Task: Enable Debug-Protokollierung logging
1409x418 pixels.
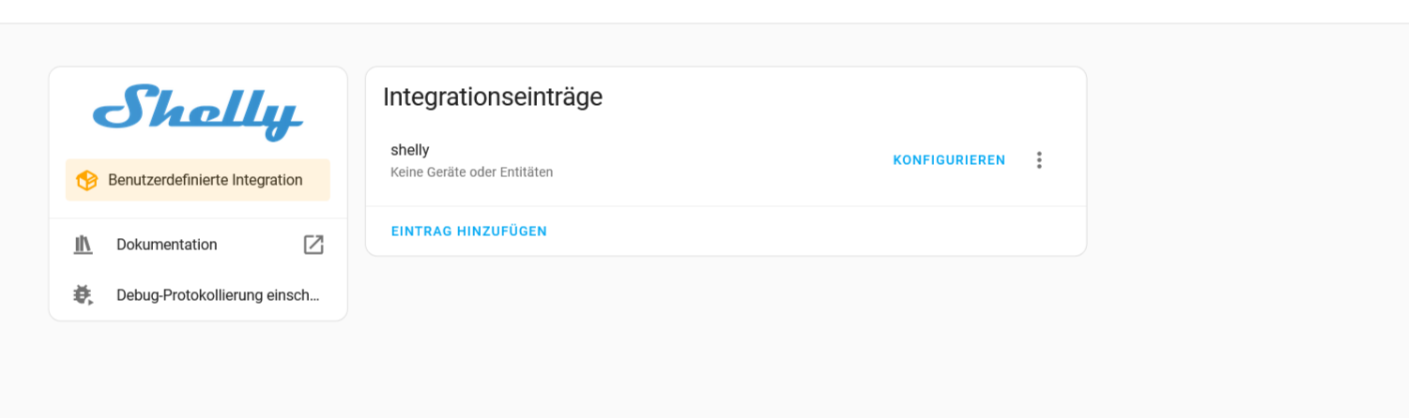Action: click(218, 295)
